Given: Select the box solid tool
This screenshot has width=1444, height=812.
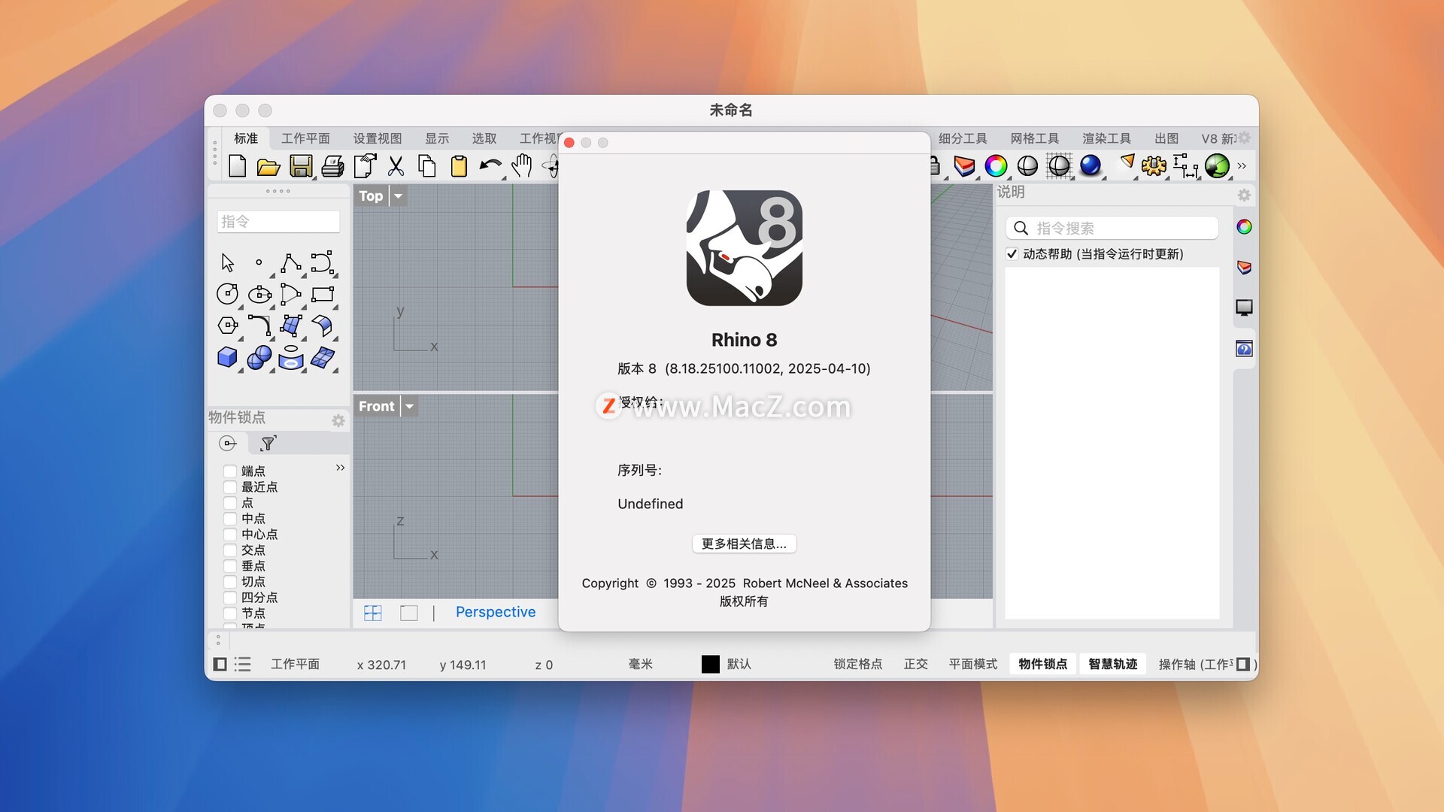Looking at the screenshot, I should [x=227, y=357].
